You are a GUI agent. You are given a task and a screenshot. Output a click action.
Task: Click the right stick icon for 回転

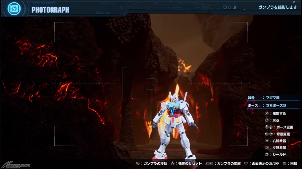point(285,163)
